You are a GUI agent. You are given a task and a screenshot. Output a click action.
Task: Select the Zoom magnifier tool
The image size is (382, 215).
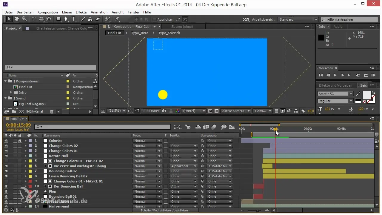click(x=24, y=19)
